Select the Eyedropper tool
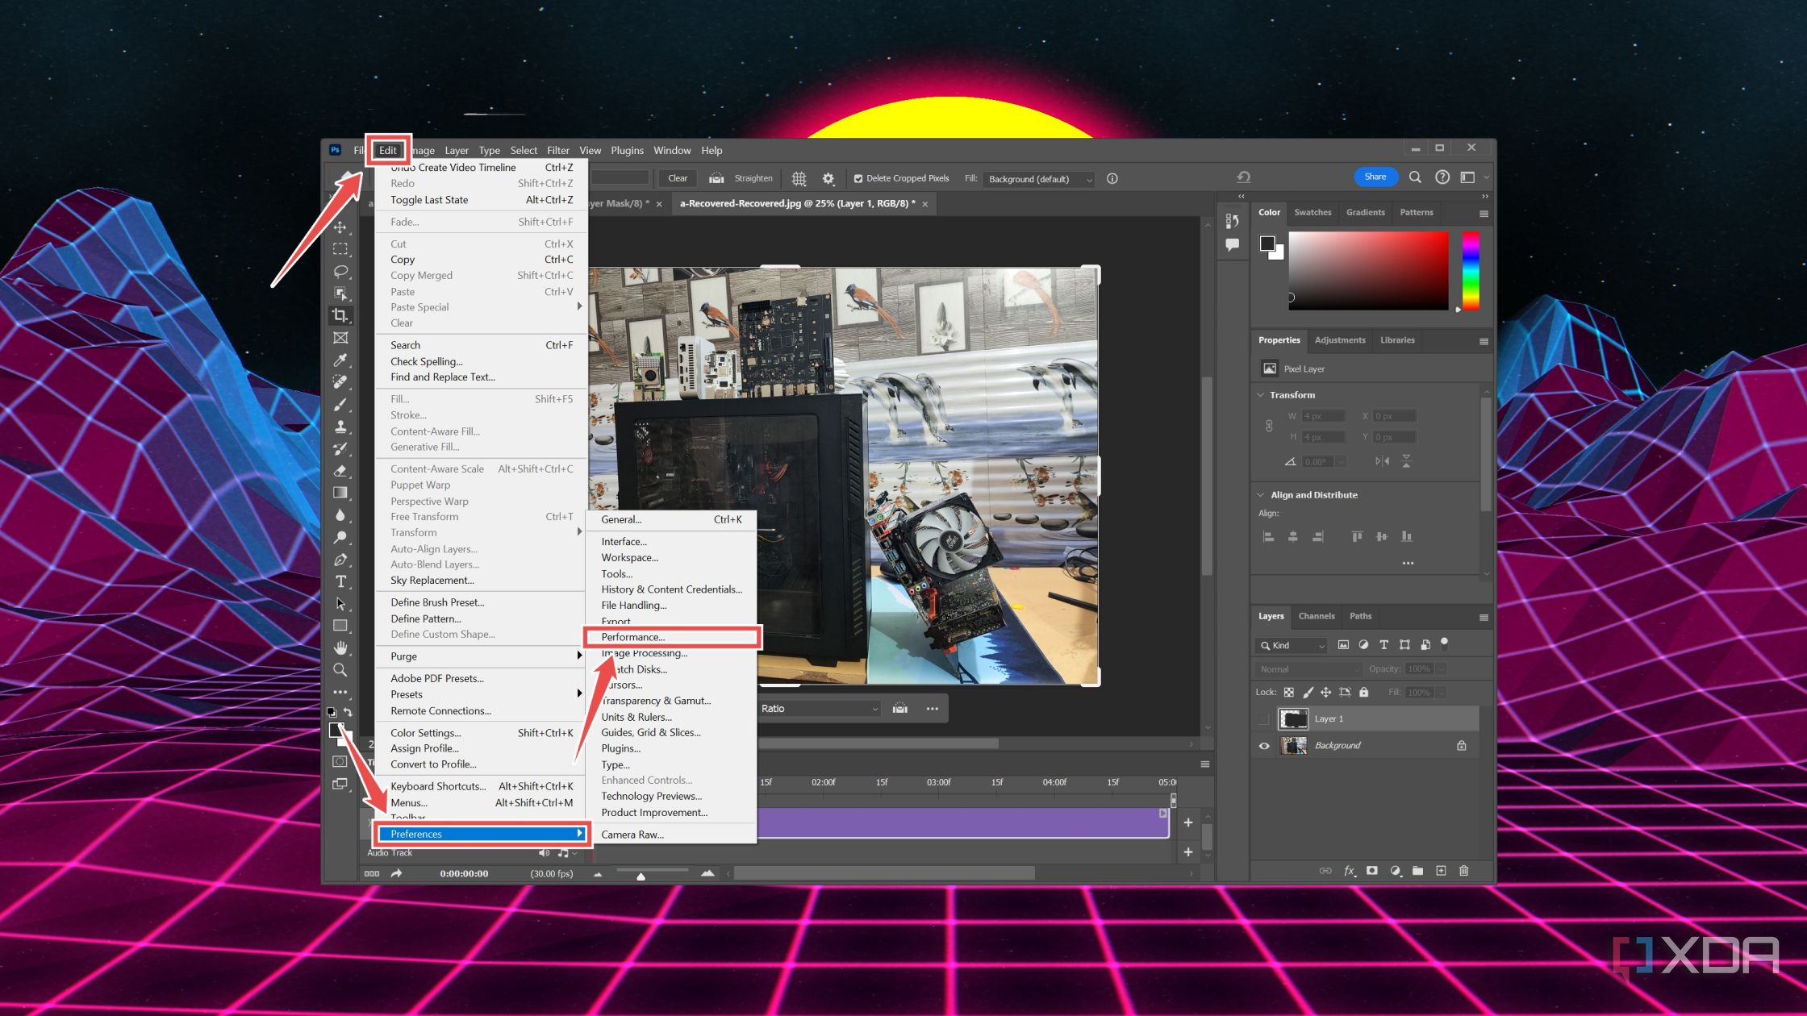This screenshot has height=1016, width=1807. point(340,360)
